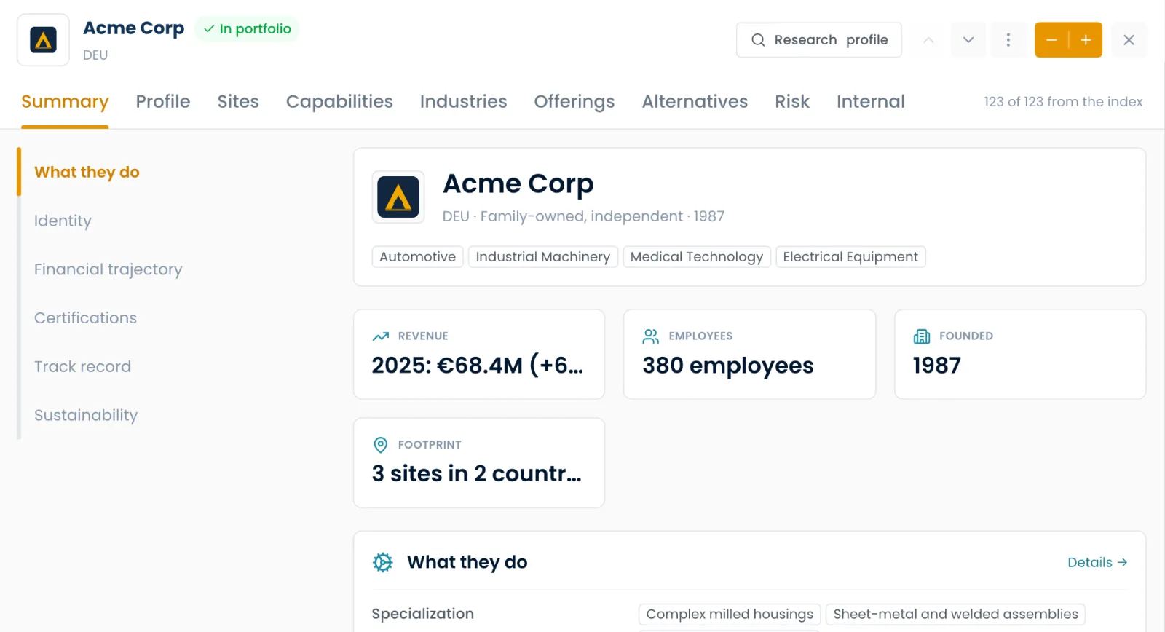Click the employees people icon

[x=651, y=336]
